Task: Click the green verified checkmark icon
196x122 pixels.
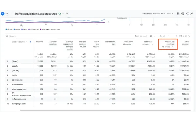Action: pyautogui.click(x=60, y=14)
